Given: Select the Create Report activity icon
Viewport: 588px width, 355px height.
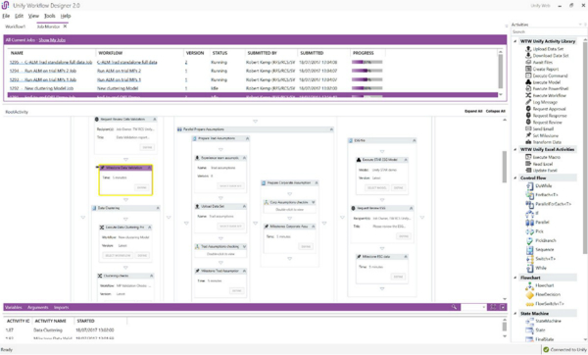Looking at the screenshot, I should click(x=528, y=69).
